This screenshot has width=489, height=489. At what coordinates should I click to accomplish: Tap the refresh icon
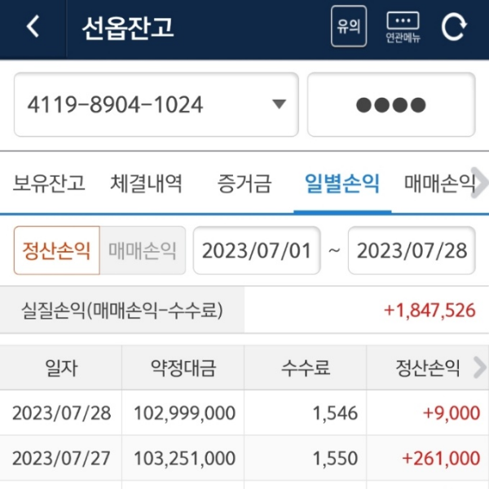453,28
